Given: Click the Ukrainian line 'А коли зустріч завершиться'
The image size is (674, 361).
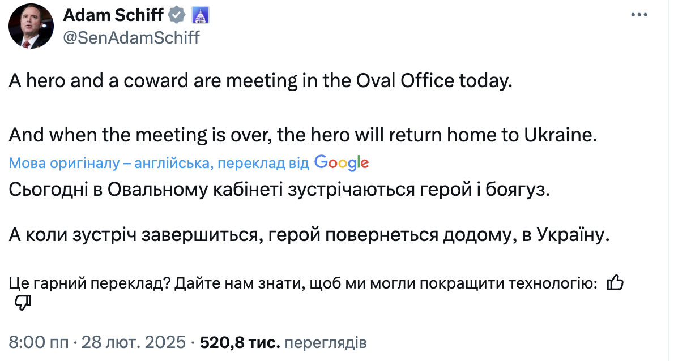Looking at the screenshot, I should [309, 235].
